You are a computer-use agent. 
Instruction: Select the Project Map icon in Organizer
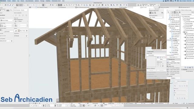[x=172, y=12]
